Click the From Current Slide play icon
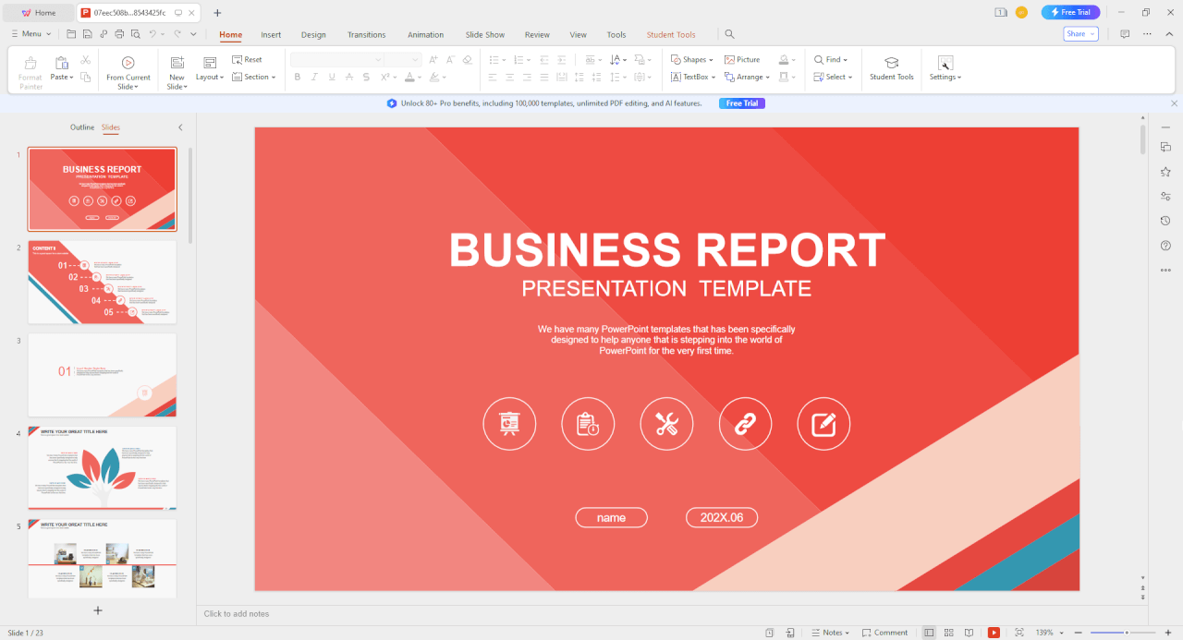Viewport: 1183px width, 640px height. [128, 62]
